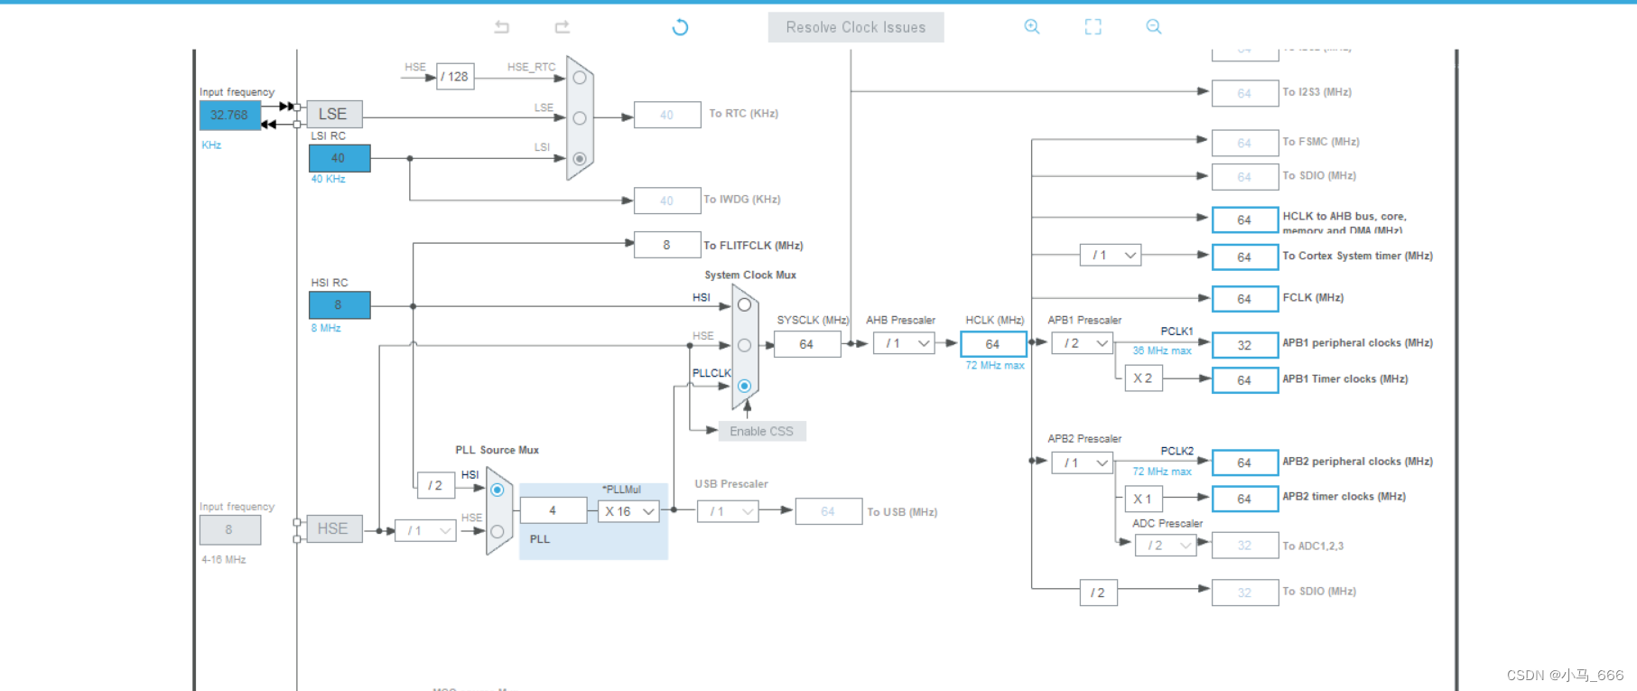Image resolution: width=1637 pixels, height=691 pixels.
Task: Open the APB1 Prescaler dropdown
Action: pyautogui.click(x=1082, y=343)
